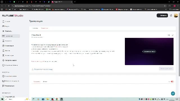Click the share icon above the preview player
180x101 pixels.
tap(169, 35)
